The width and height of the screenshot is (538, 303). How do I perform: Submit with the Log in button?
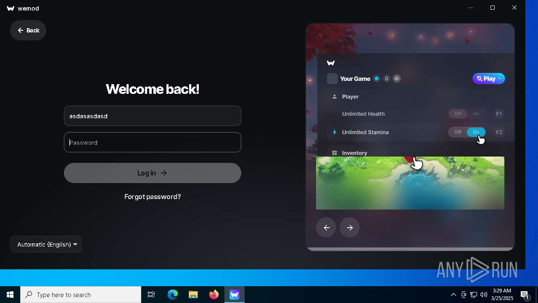[153, 173]
